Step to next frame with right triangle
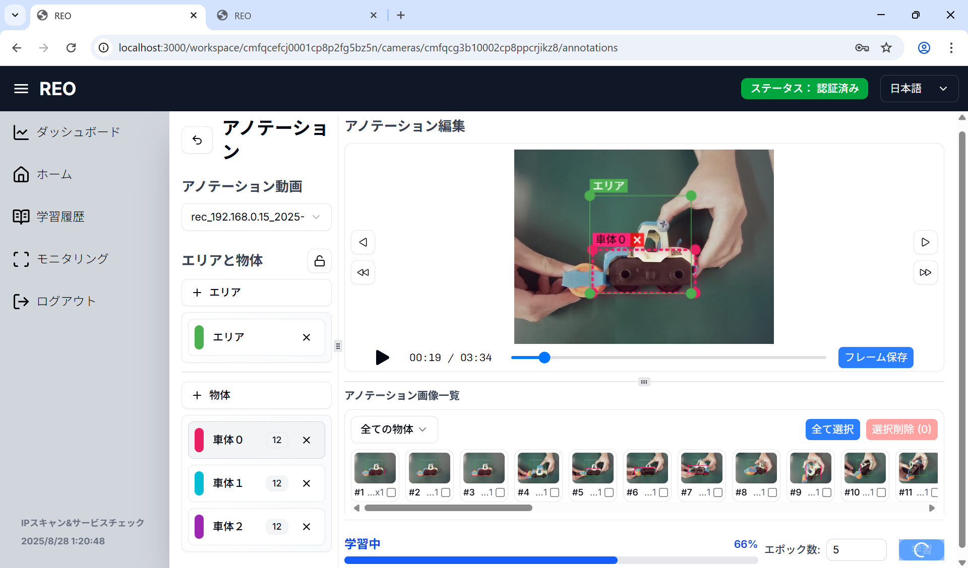Viewport: 968px width, 568px height. (925, 242)
